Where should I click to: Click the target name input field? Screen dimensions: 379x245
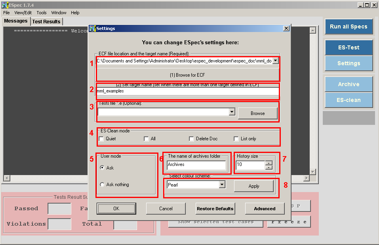(188, 91)
